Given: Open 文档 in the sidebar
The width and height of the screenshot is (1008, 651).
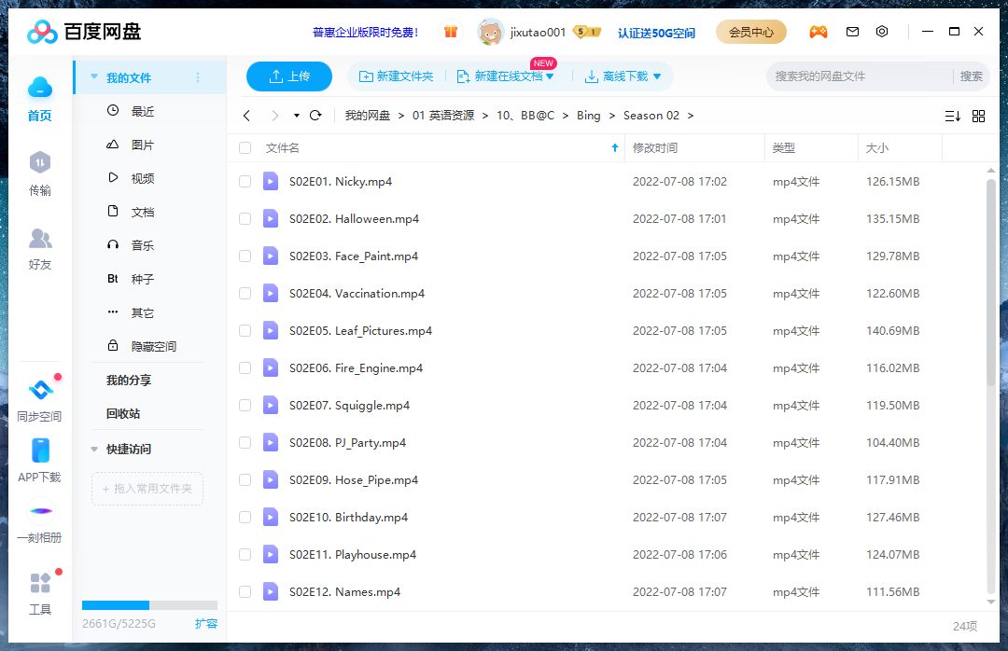Looking at the screenshot, I should coord(142,212).
